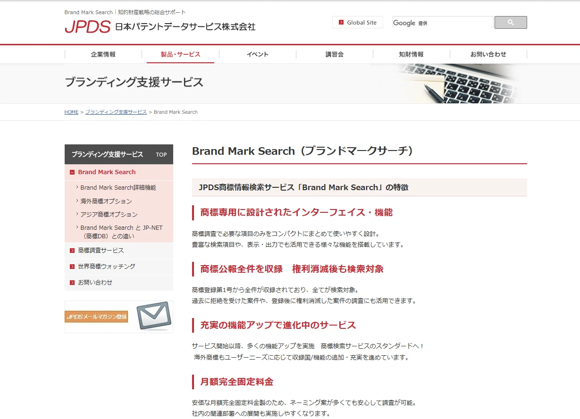
Task: Select 製品・サービス in the navigation bar
Action: 180,55
